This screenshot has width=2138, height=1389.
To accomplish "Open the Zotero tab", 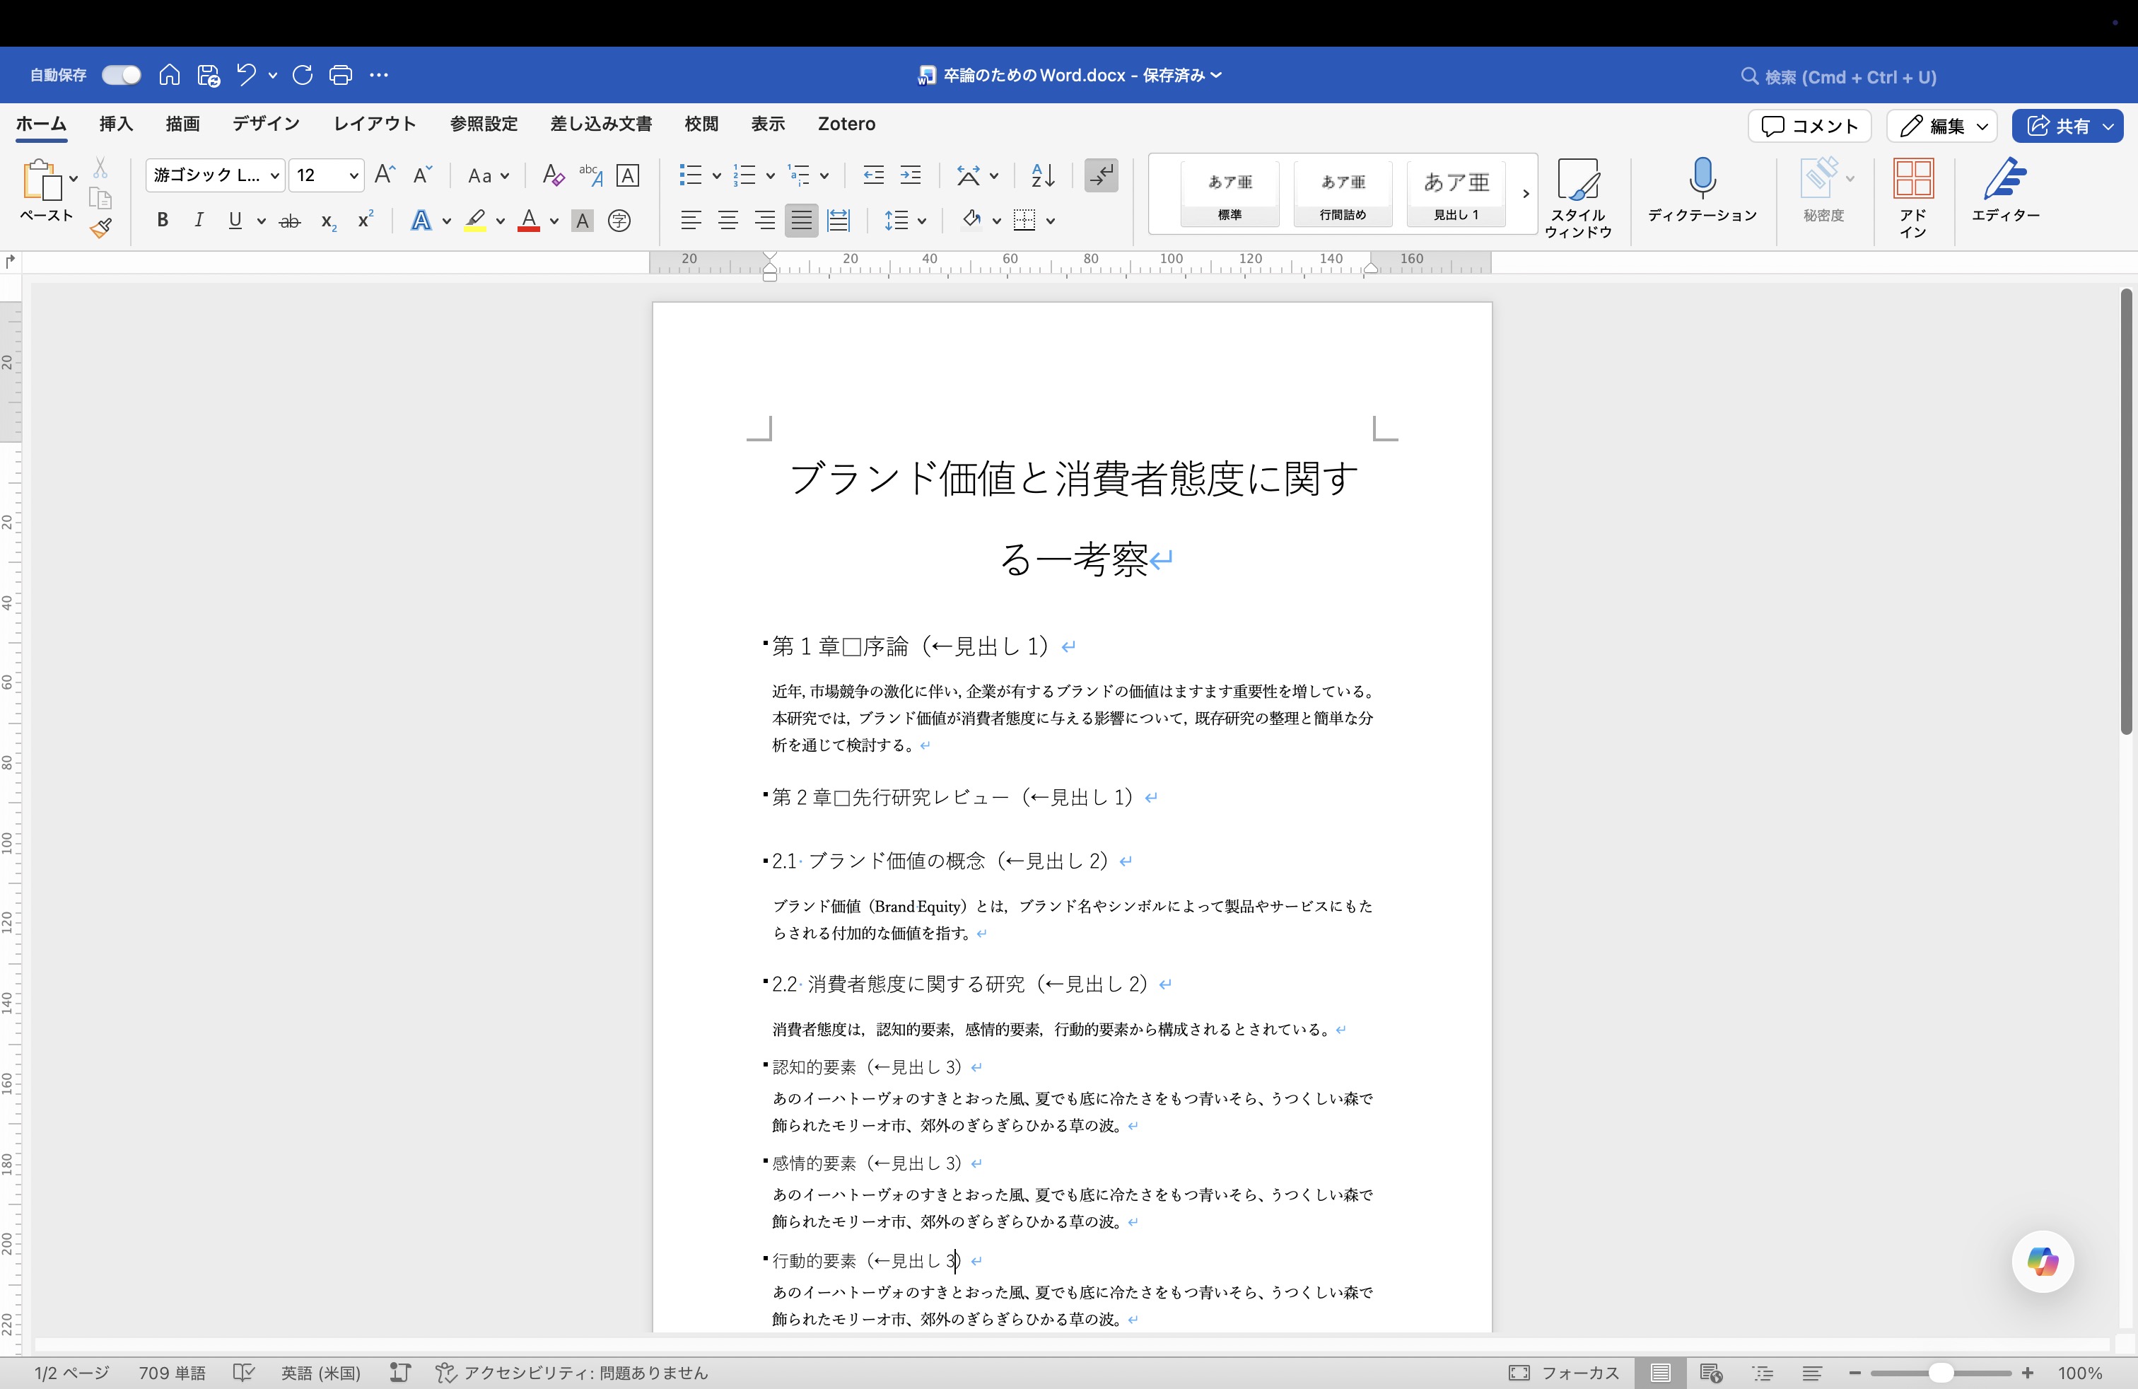I will coord(846,124).
